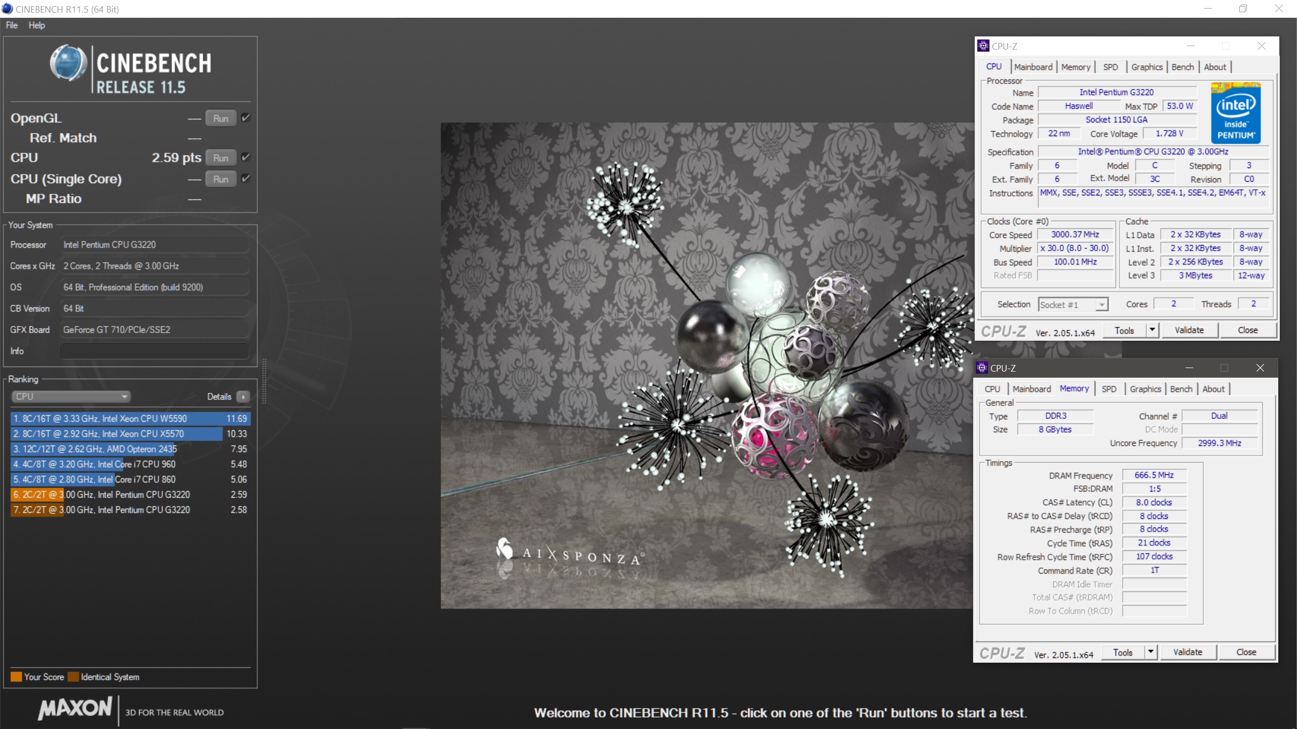Click Close button in top CPU-Z
1297x729 pixels.
(x=1247, y=330)
